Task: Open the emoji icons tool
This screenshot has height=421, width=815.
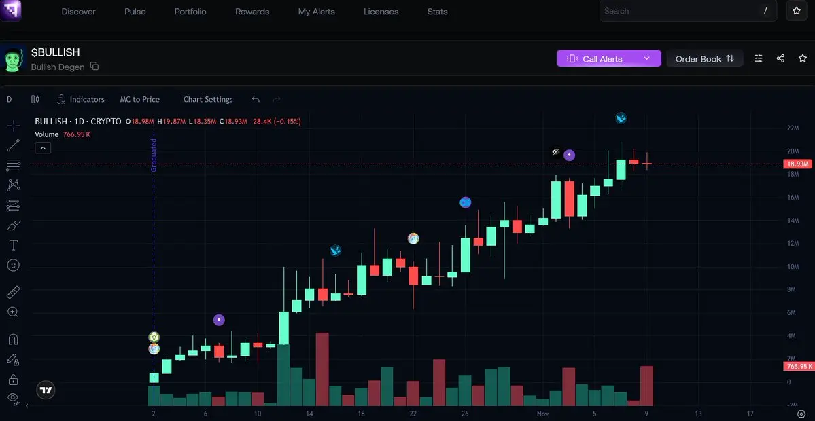Action: tap(14, 266)
